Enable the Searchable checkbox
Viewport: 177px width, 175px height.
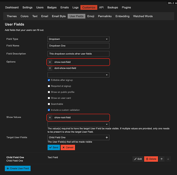click(49, 104)
